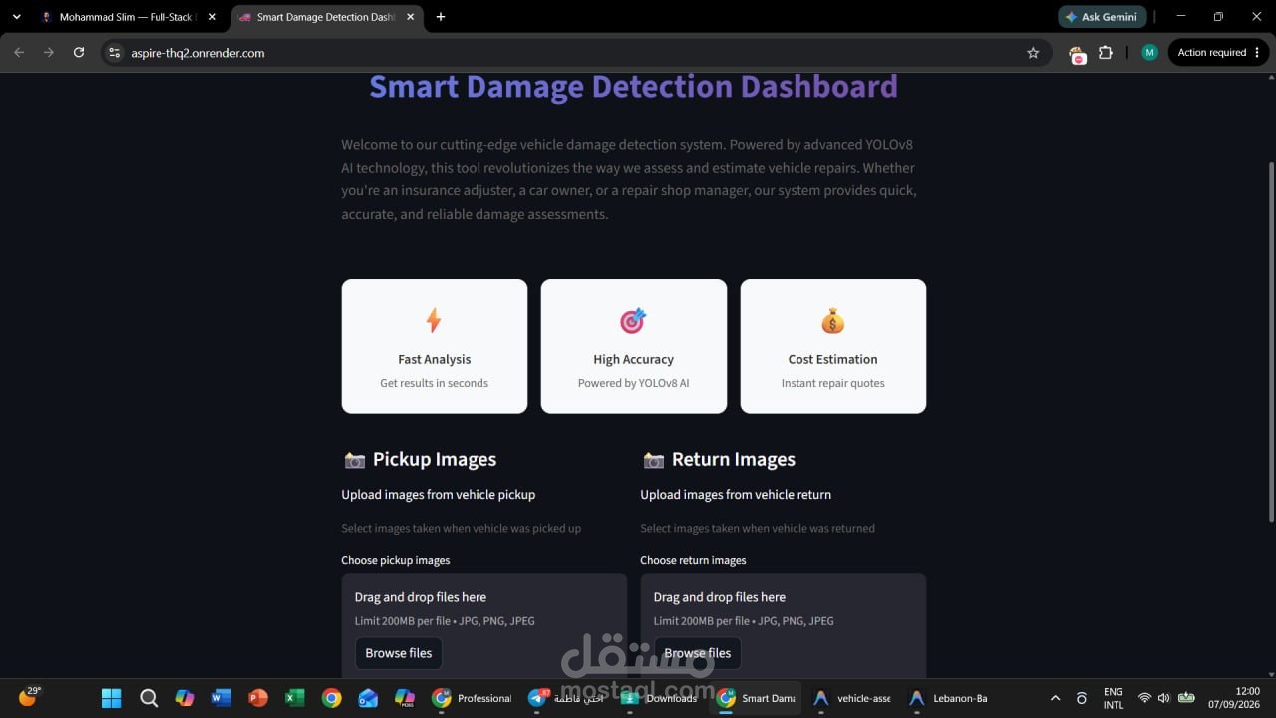The height and width of the screenshot is (718, 1276).
Task: Open the Chrome extensions puzzle icon
Action: tap(1105, 53)
